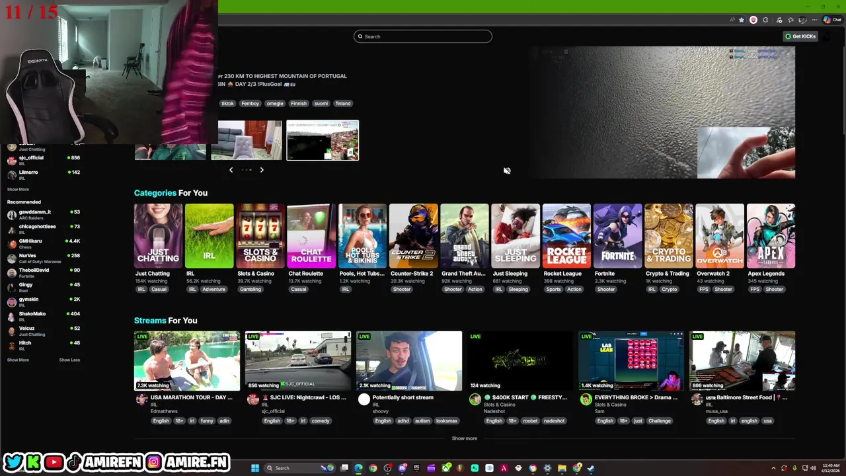Open highlighted dark featured stream thumbnail
The width and height of the screenshot is (846, 476).
[x=323, y=140]
